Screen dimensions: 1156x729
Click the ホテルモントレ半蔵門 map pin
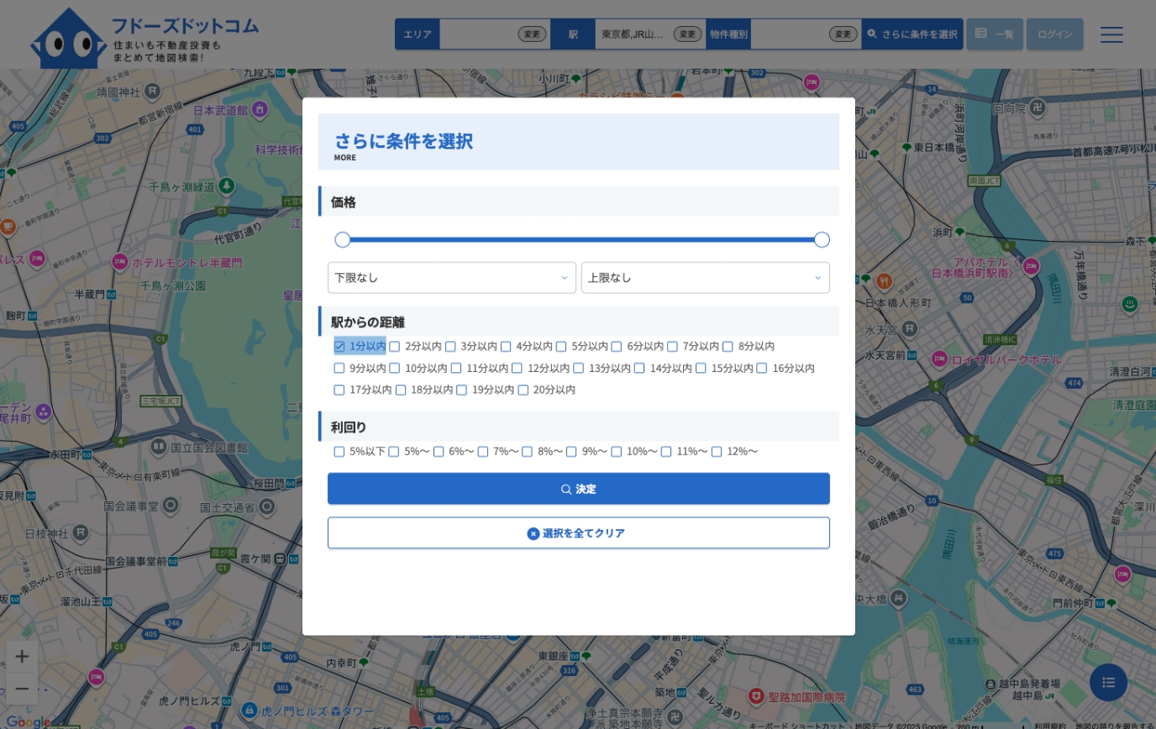click(119, 262)
